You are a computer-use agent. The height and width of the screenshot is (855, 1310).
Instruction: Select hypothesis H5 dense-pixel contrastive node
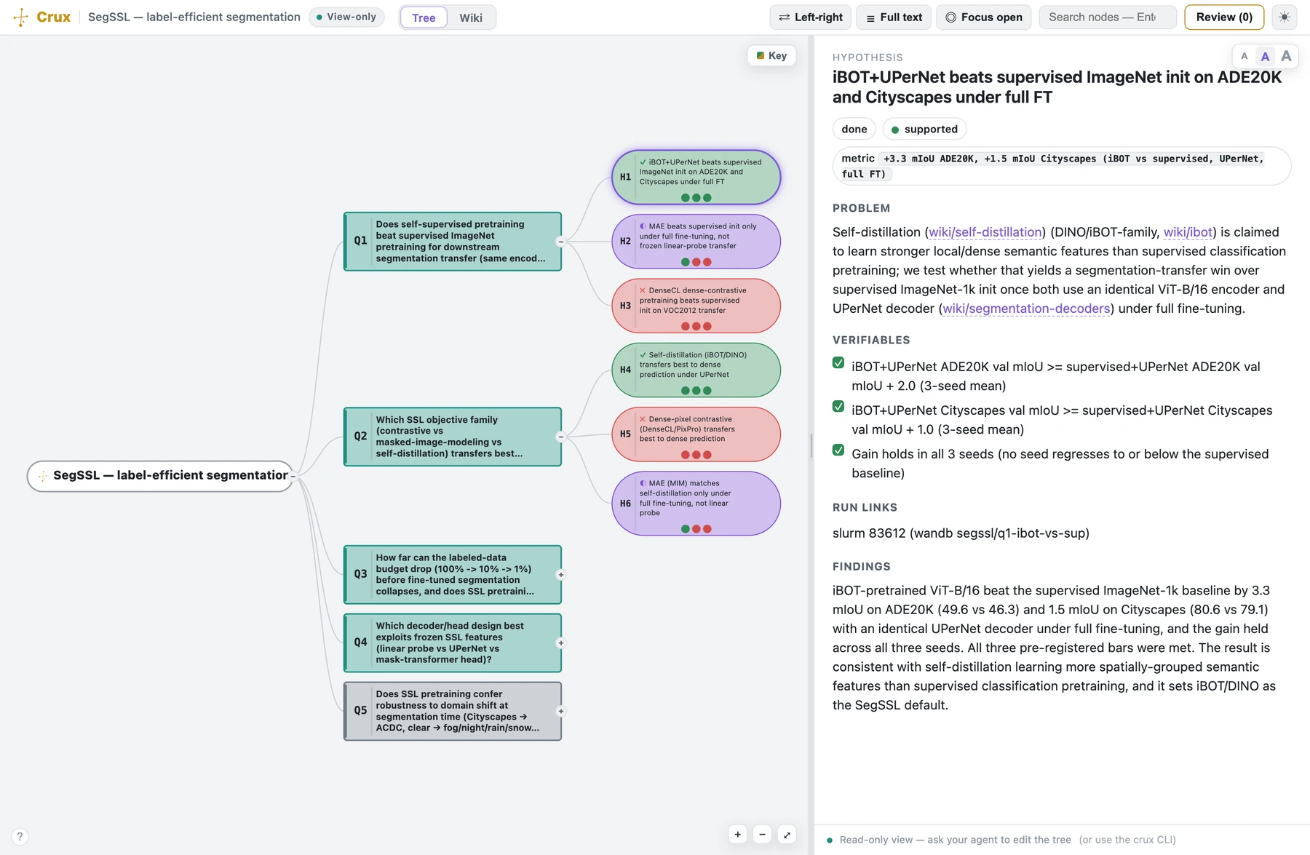[696, 434]
